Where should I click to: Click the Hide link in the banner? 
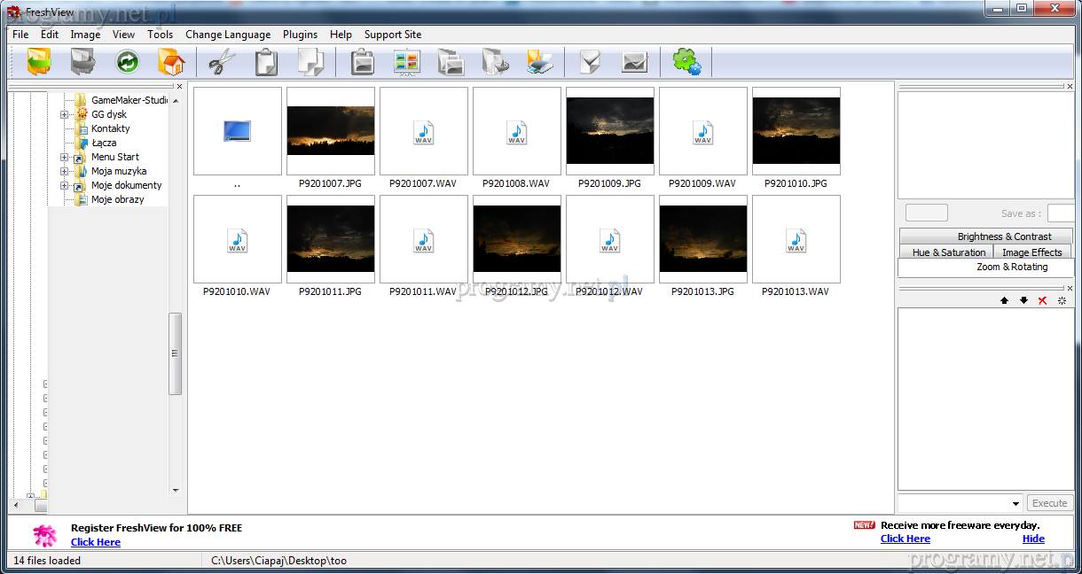pos(1033,539)
